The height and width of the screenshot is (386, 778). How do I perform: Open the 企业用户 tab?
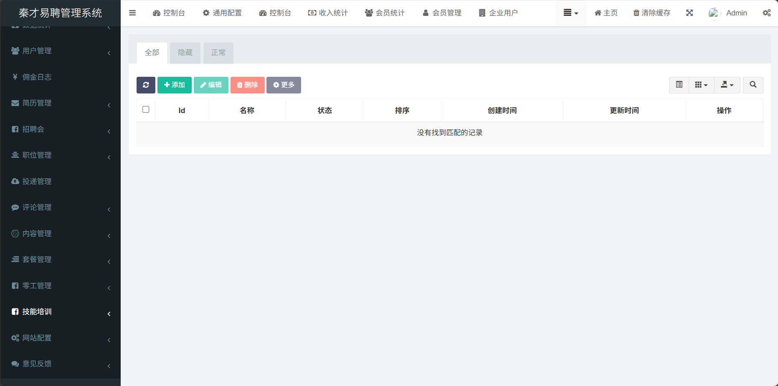[498, 13]
